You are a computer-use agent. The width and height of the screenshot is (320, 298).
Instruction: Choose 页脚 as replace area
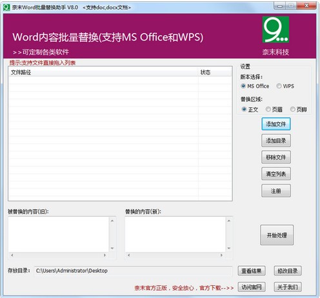pyautogui.click(x=299, y=109)
